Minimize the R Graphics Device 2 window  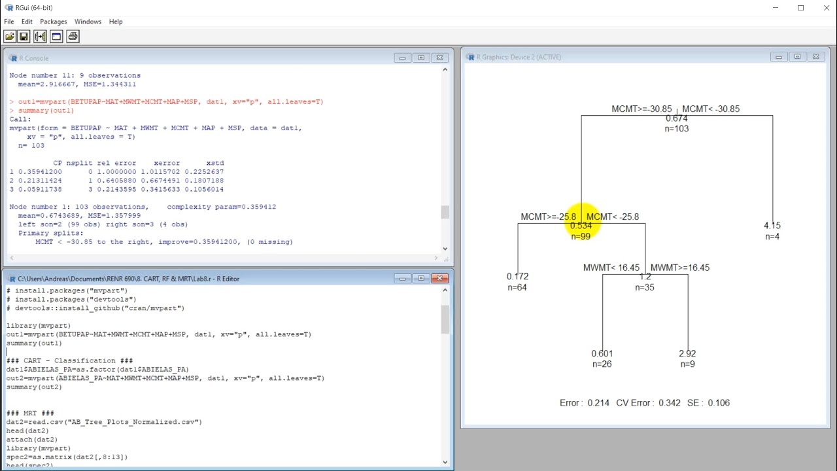(779, 57)
